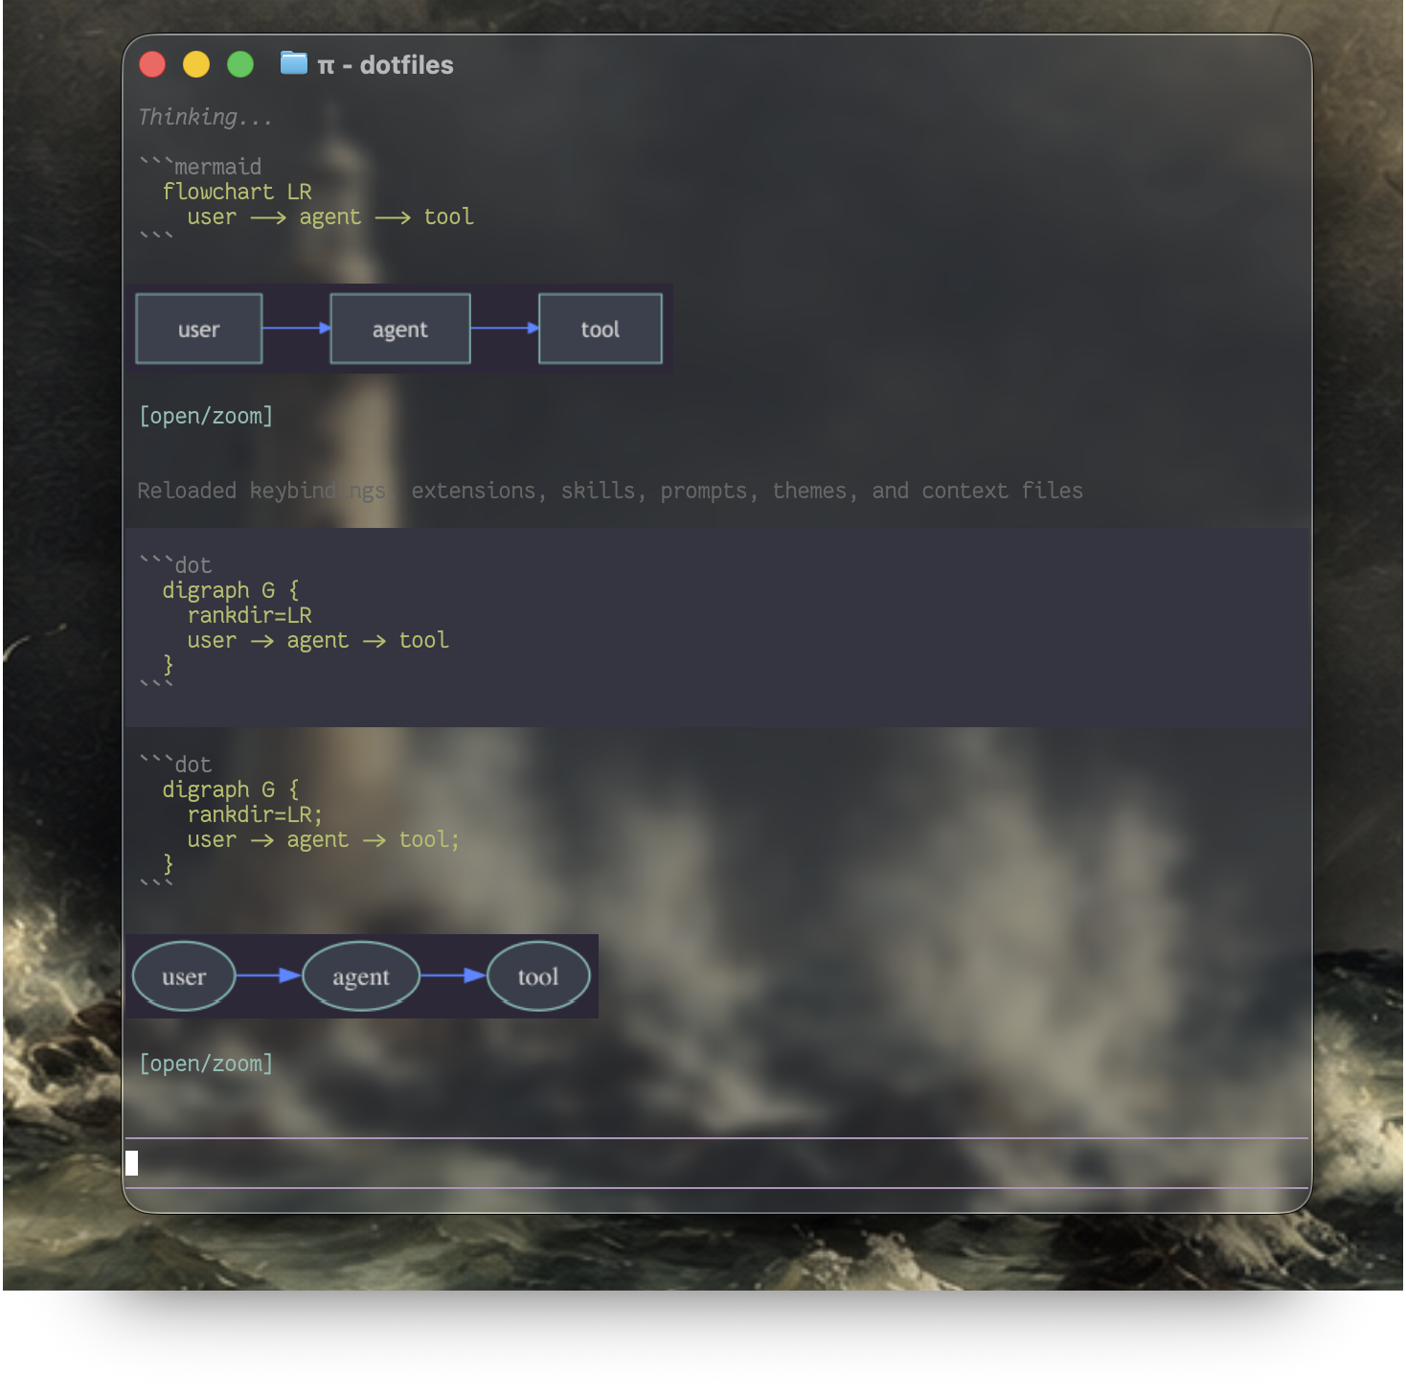This screenshot has width=1406, height=1395.
Task: Click the 'agent' ellipse node in dot graph
Action: 361,976
